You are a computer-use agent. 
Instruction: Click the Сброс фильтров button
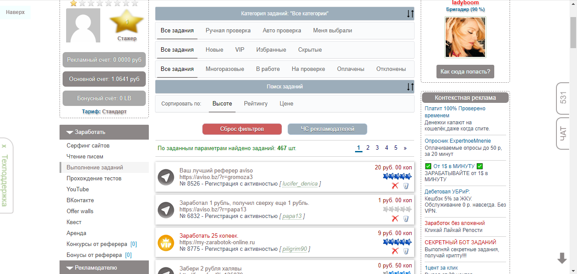242,129
